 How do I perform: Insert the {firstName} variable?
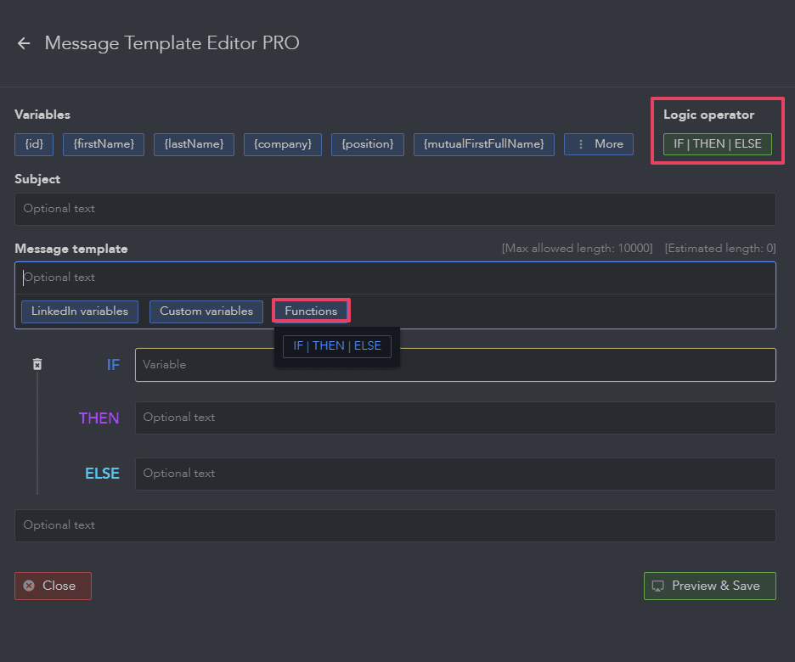(104, 144)
